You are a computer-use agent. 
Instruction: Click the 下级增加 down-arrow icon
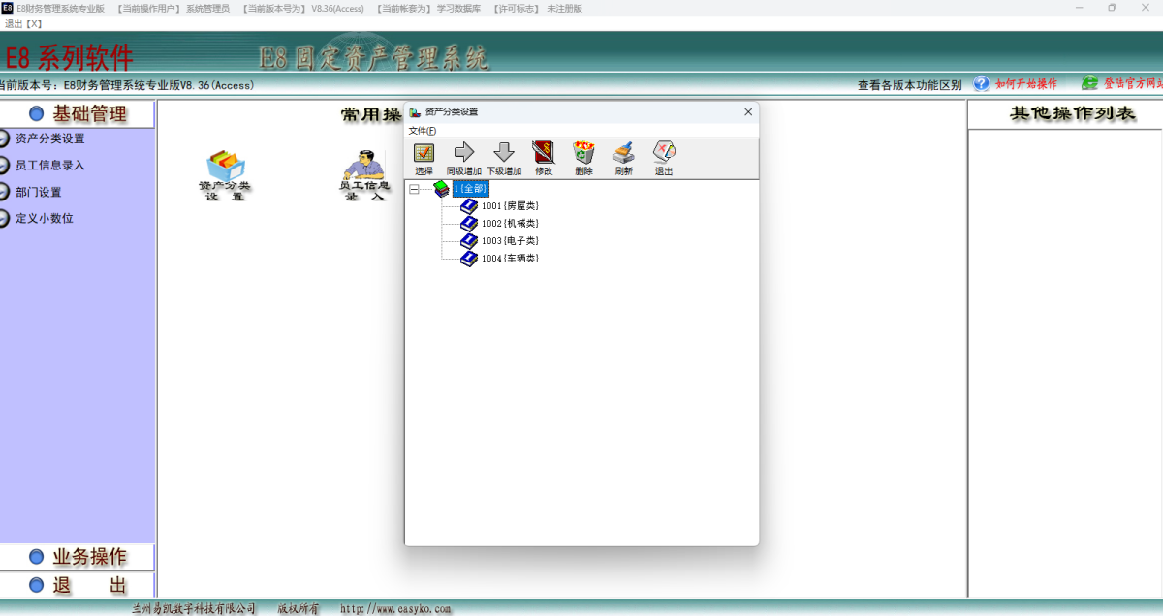click(503, 153)
